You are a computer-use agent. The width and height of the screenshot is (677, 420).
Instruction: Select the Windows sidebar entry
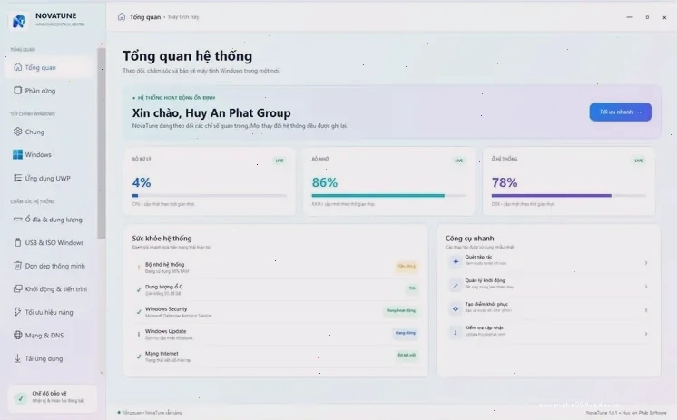click(x=48, y=154)
